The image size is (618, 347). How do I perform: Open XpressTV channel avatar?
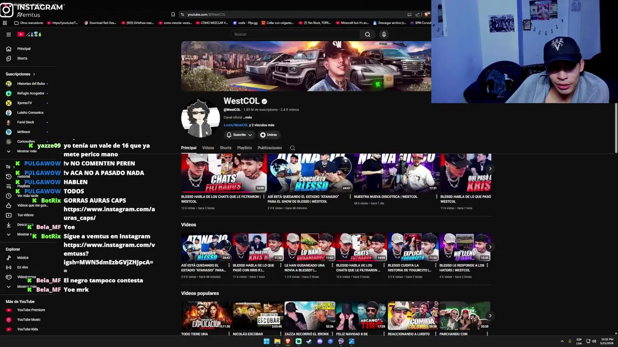click(9, 103)
